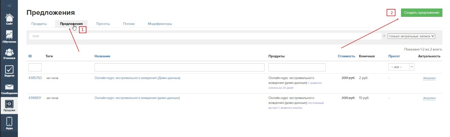Open the Apps phone icon

(x=9, y=123)
